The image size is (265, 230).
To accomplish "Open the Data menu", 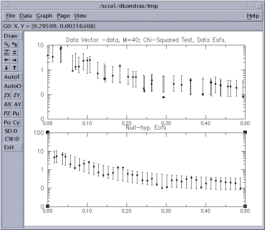I will pyautogui.click(x=25, y=16).
